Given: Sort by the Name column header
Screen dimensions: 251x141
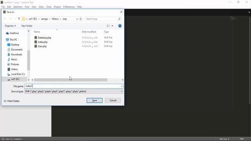Looking at the screenshot, I should coord(37,32).
